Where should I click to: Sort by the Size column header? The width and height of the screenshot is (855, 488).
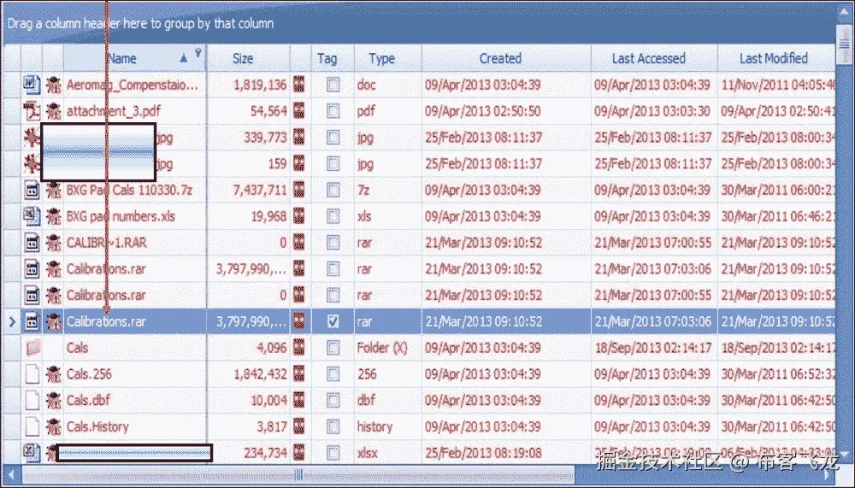tap(248, 58)
